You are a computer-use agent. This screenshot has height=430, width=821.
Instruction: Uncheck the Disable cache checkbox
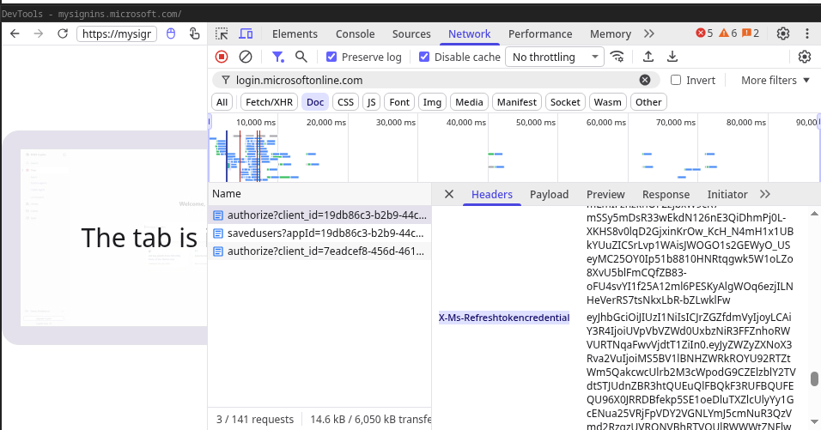coord(424,57)
